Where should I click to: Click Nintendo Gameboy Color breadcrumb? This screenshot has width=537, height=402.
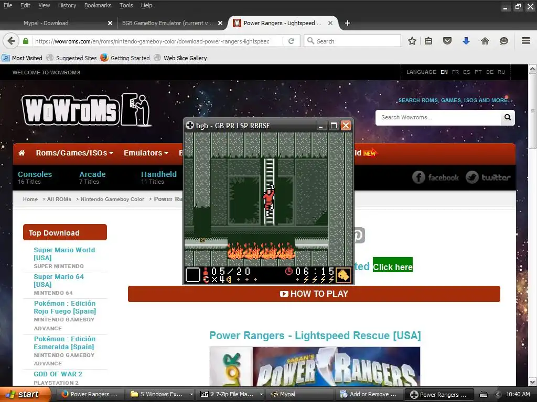(112, 199)
